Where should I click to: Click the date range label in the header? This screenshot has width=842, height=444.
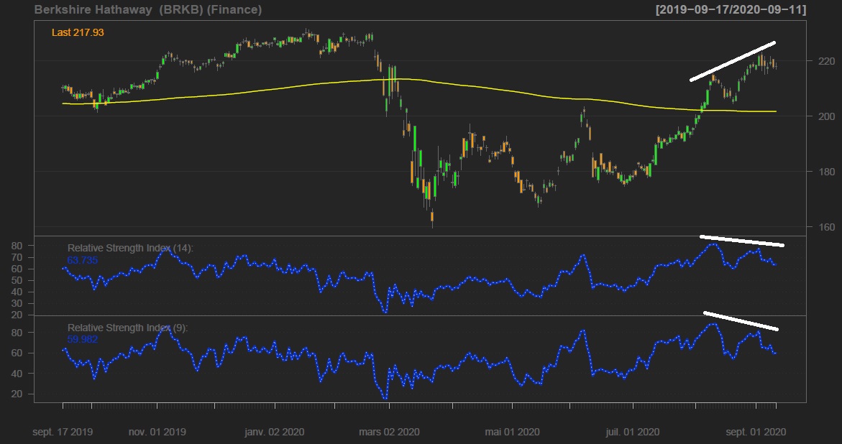pos(730,10)
